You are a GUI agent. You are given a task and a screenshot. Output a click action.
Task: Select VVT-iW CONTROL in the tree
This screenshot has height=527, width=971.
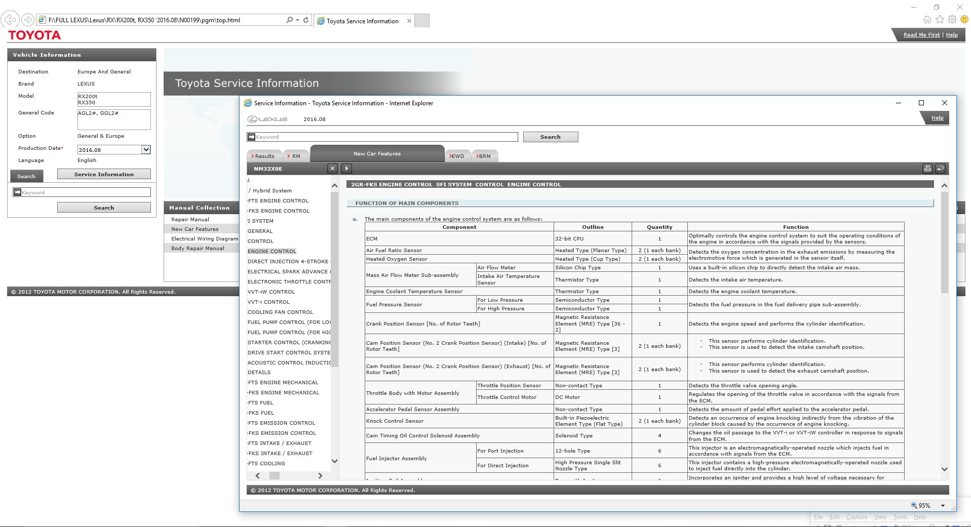tap(271, 292)
